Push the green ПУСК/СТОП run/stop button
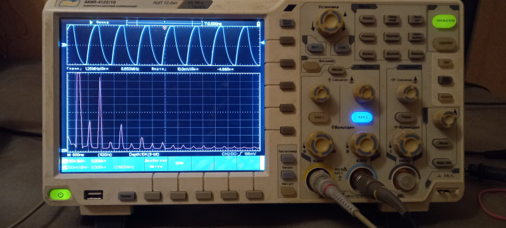Screen dimensions: 506x228 pyautogui.click(x=445, y=22)
